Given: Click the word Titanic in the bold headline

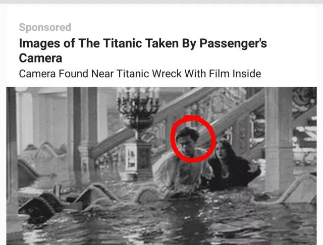Looking at the screenshot, I should [122, 43].
